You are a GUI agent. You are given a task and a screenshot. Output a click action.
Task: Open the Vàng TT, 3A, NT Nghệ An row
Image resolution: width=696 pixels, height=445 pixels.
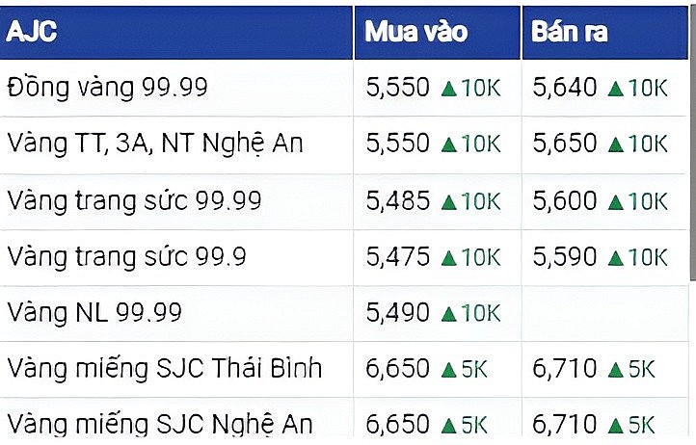pos(155,144)
